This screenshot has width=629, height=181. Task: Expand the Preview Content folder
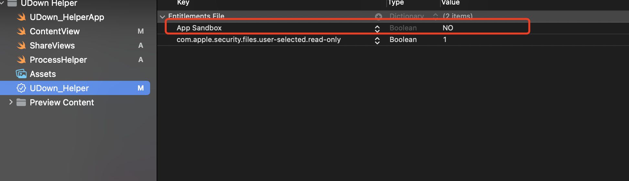[x=11, y=102]
